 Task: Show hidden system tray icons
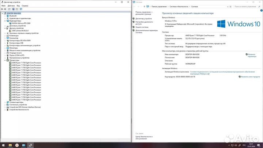click(229, 145)
